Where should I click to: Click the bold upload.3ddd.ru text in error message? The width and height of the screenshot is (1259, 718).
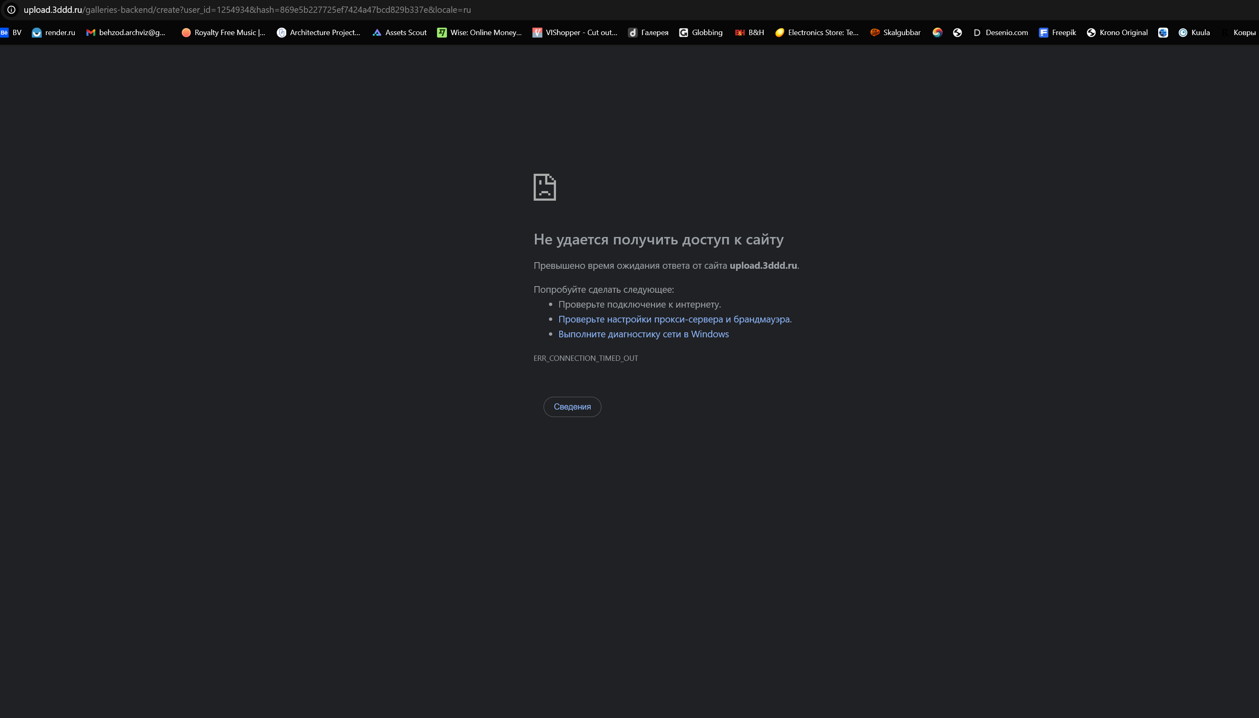[763, 265]
